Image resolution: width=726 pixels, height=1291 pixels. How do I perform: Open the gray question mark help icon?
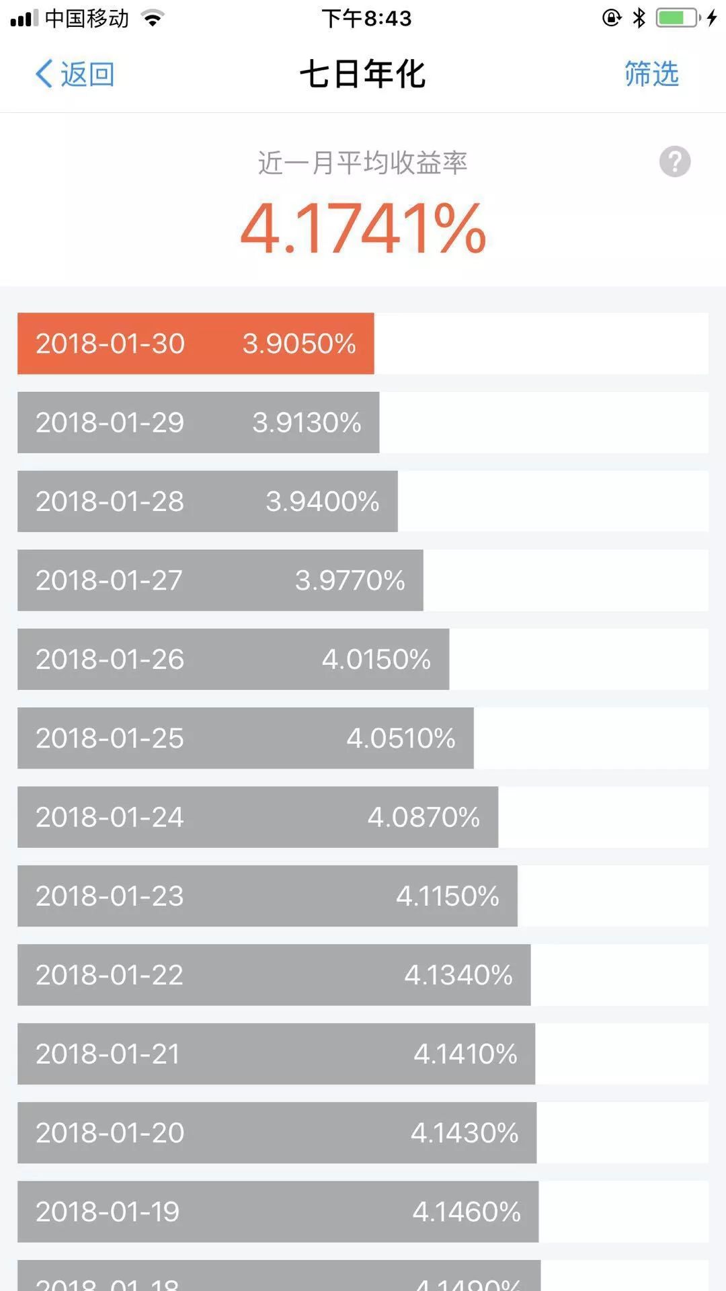674,162
